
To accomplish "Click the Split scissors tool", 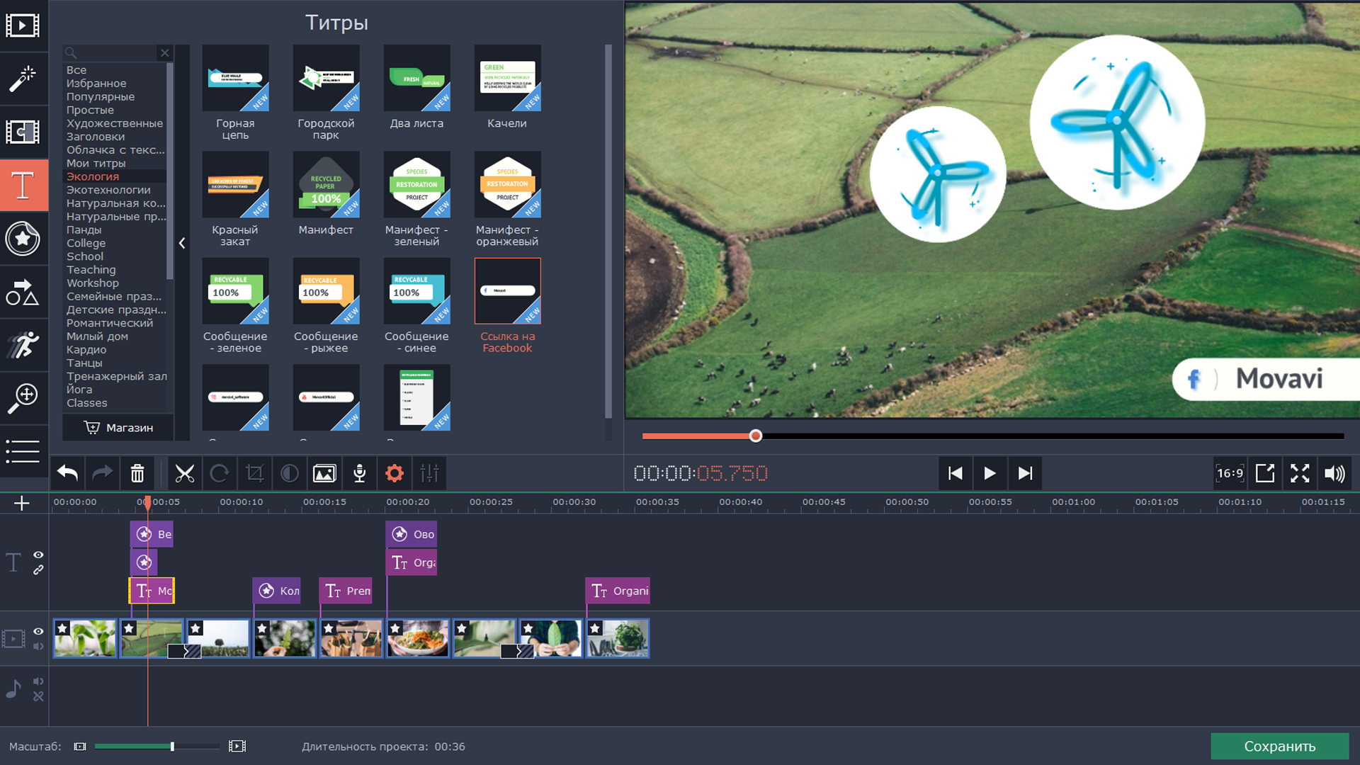I will click(x=184, y=473).
